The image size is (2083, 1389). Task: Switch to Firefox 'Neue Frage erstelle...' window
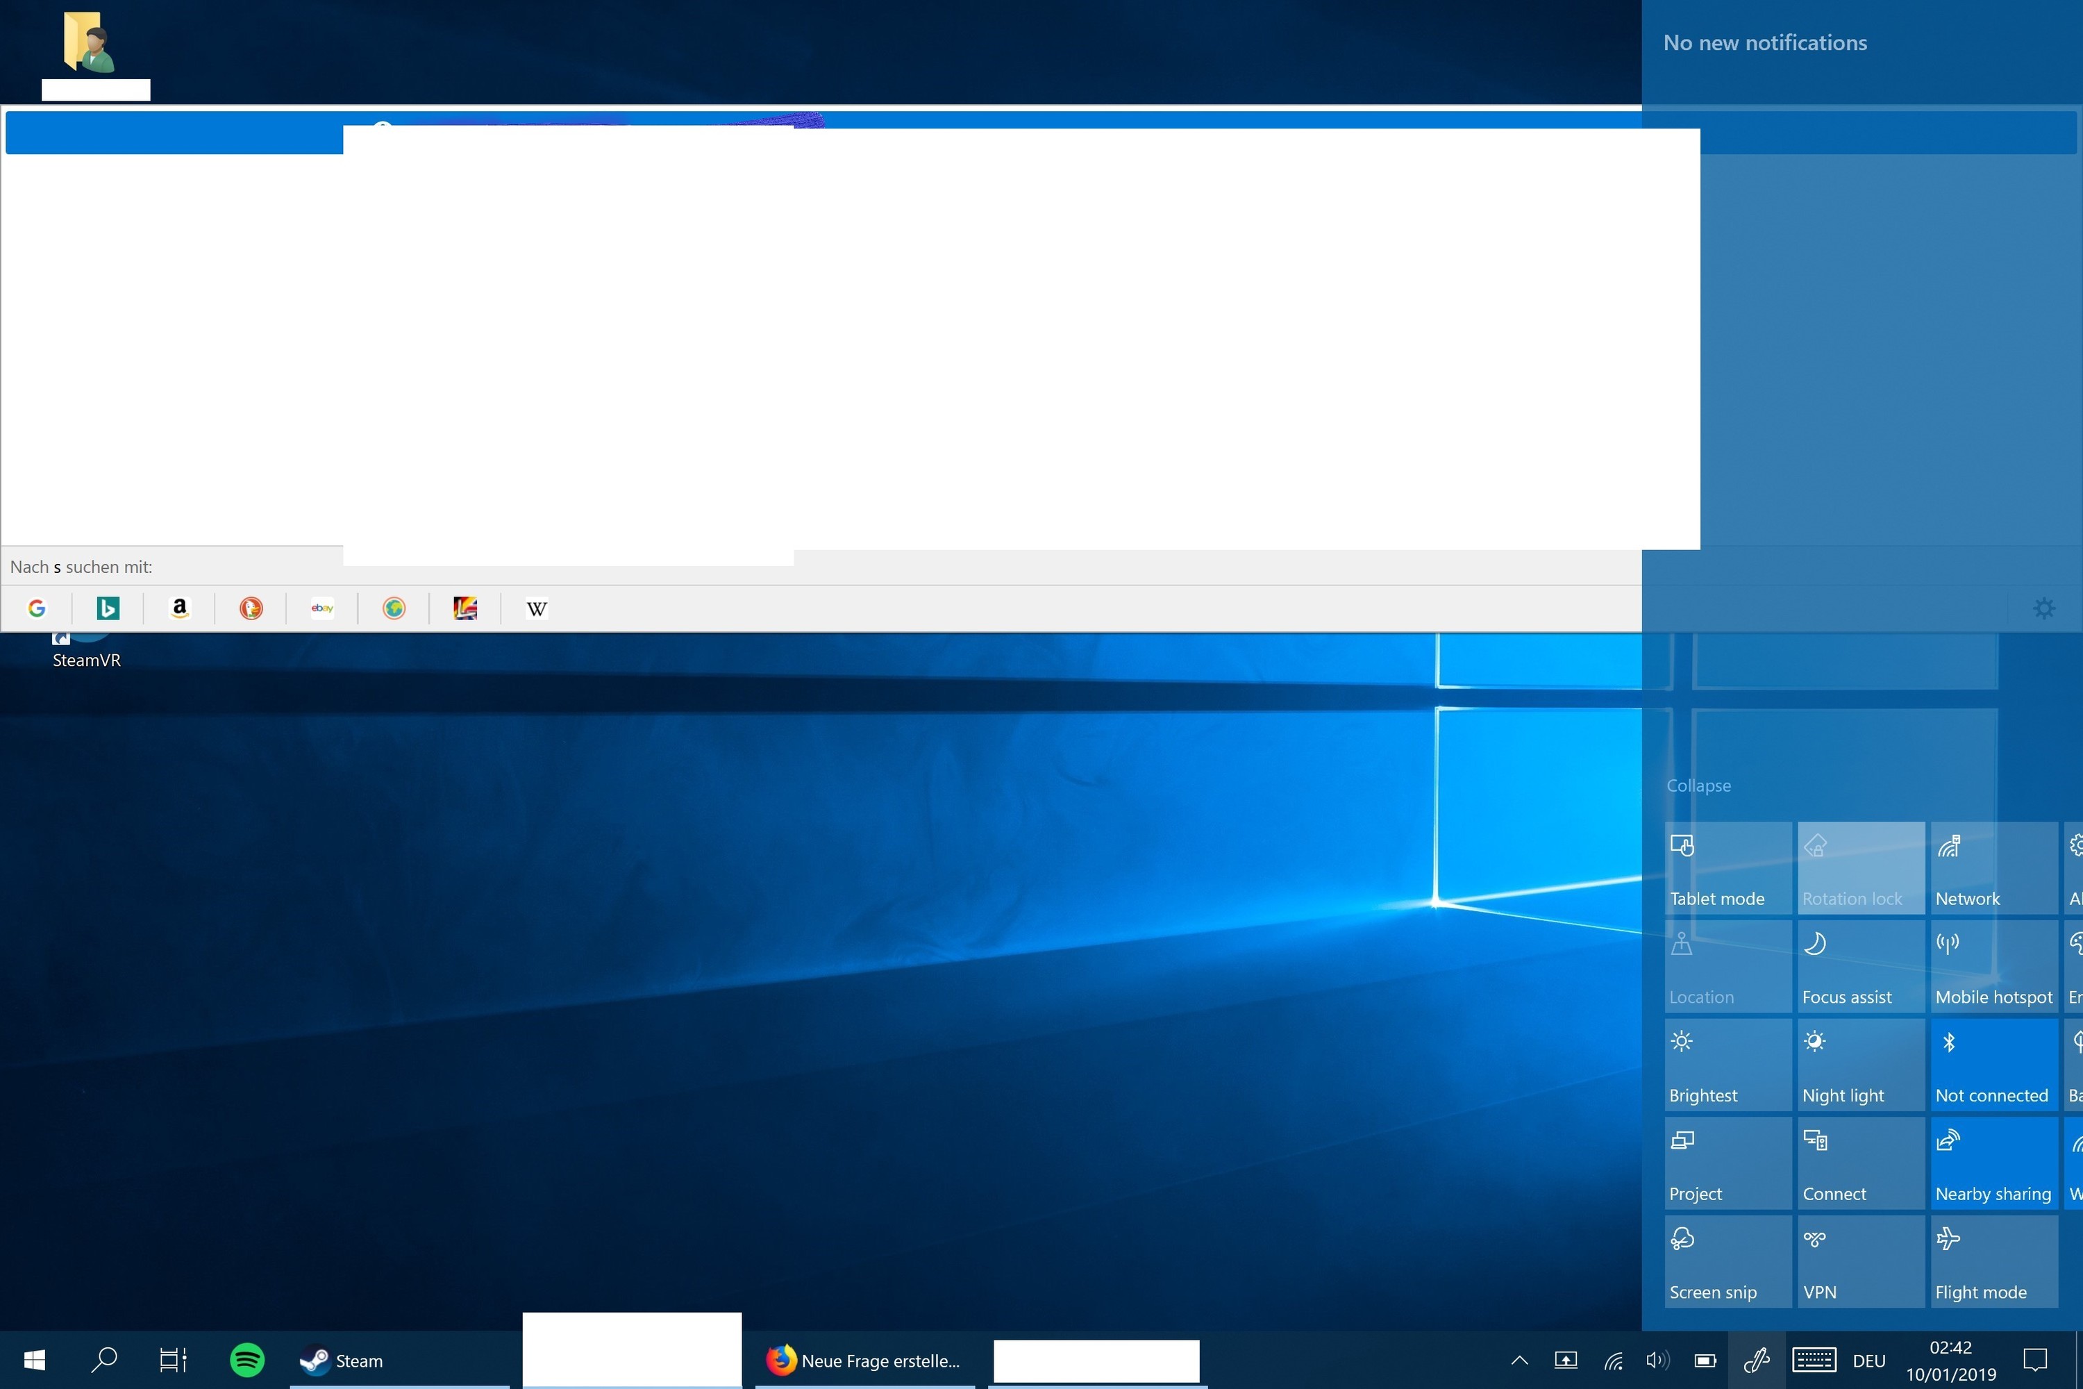(x=864, y=1360)
